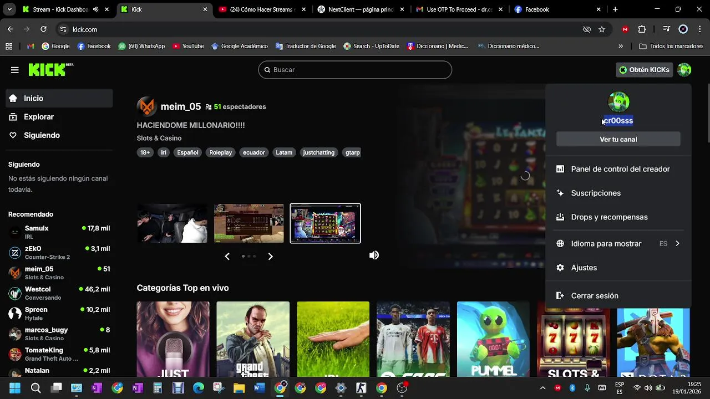Viewport: 710px width, 399px height.
Task: Open TomateKing recommended channel
Action: click(x=59, y=354)
